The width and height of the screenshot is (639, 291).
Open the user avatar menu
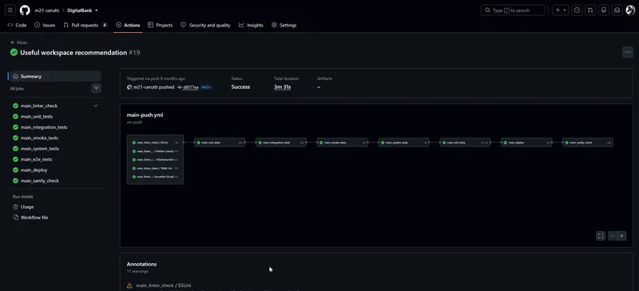[630, 10]
